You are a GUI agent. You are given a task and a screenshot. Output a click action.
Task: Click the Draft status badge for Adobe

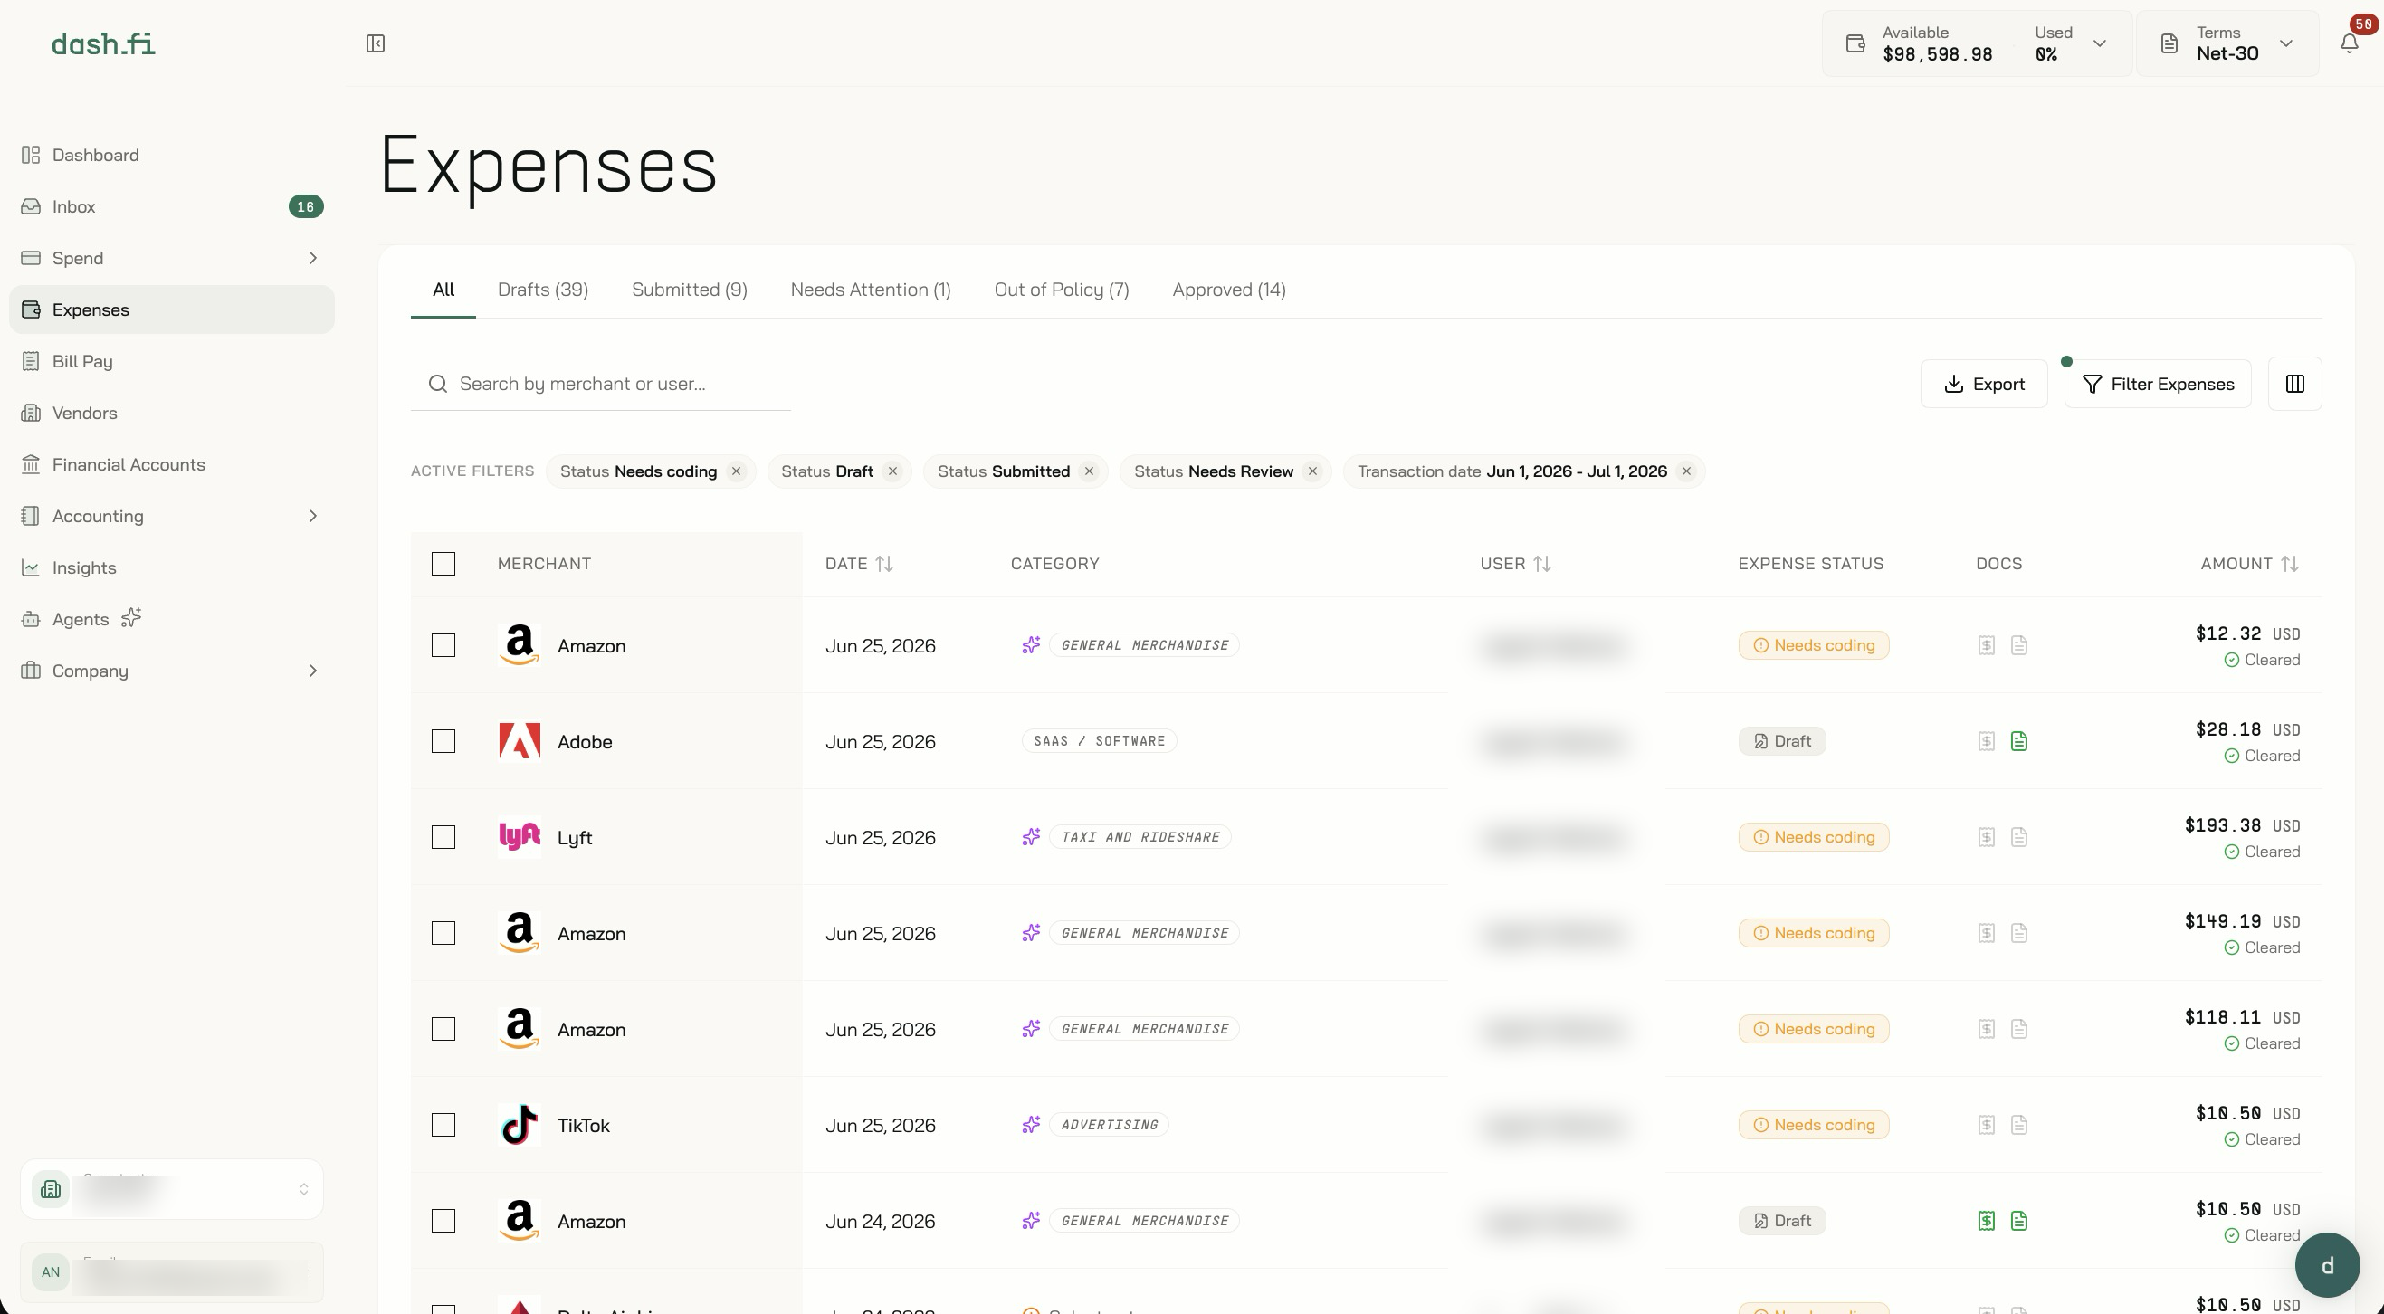coord(1781,741)
